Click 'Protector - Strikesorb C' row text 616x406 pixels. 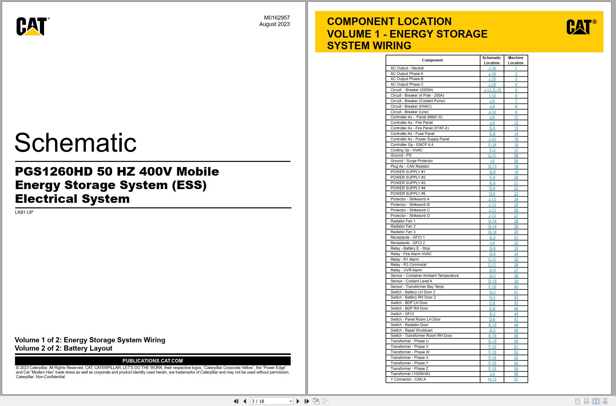point(410,210)
